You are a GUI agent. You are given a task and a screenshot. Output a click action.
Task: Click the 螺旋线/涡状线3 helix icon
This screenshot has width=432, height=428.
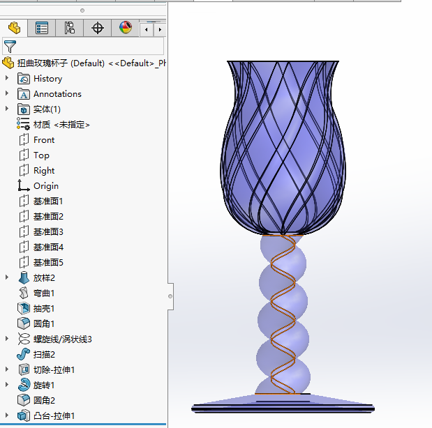click(x=24, y=339)
